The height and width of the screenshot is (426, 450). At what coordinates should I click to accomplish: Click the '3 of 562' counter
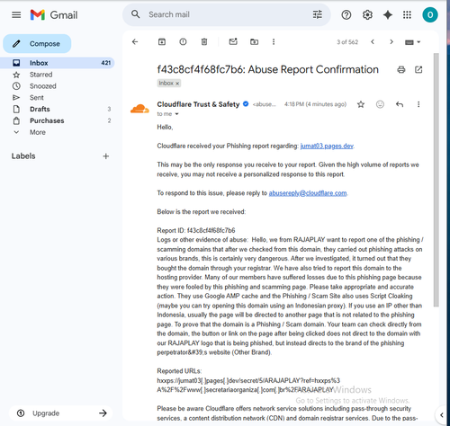[x=347, y=42]
